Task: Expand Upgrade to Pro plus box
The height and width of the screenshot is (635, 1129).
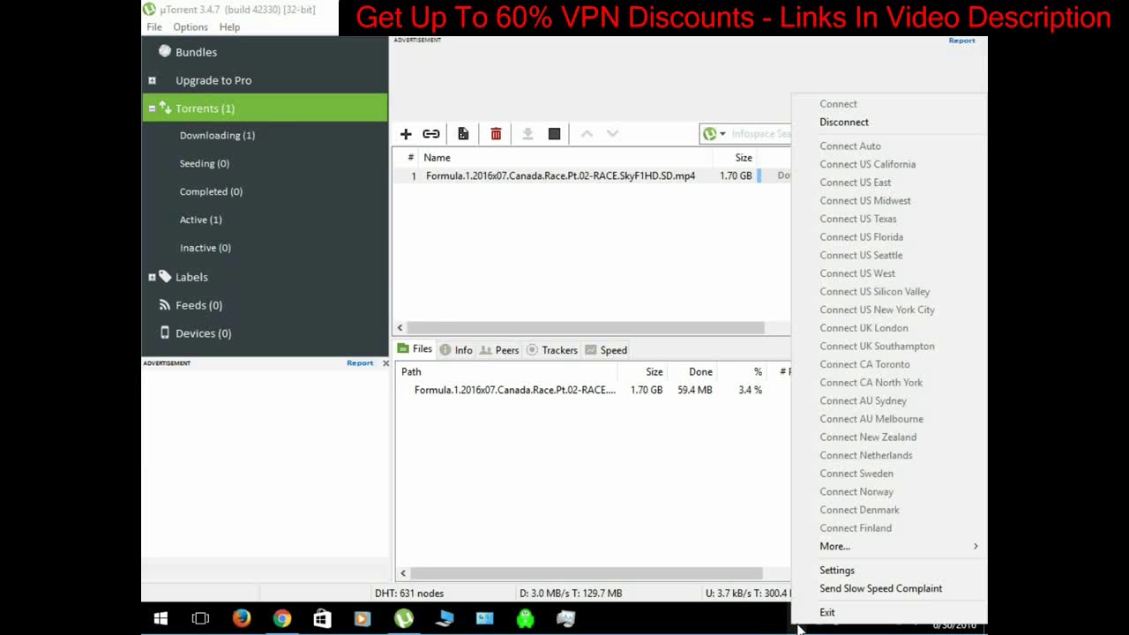Action: [x=152, y=80]
